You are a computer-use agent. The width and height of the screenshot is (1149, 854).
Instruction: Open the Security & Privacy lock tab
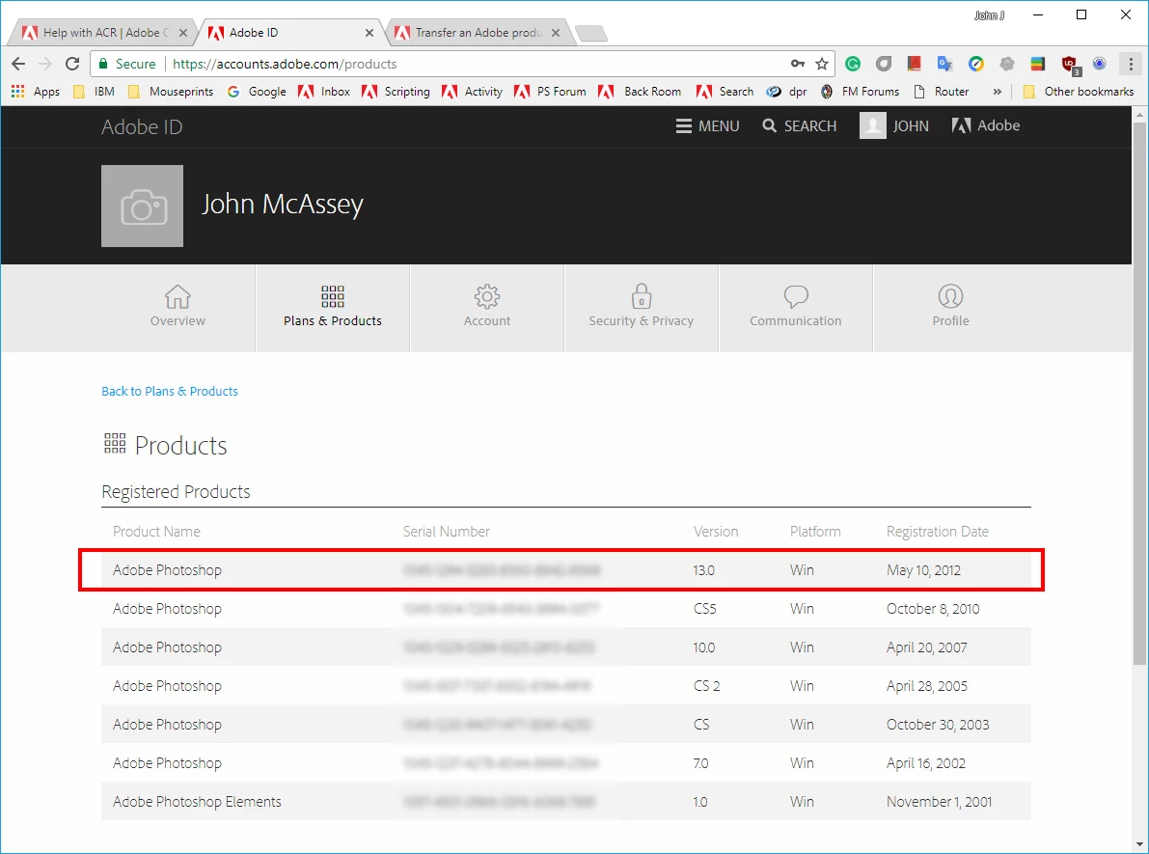point(642,307)
